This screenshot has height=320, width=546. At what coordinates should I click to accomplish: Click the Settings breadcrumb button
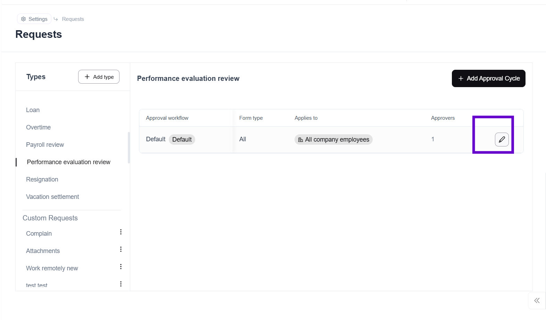[x=34, y=19]
